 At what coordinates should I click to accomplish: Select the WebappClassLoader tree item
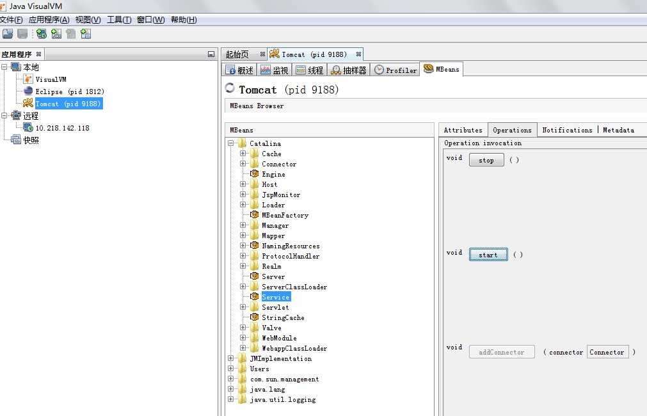click(294, 348)
